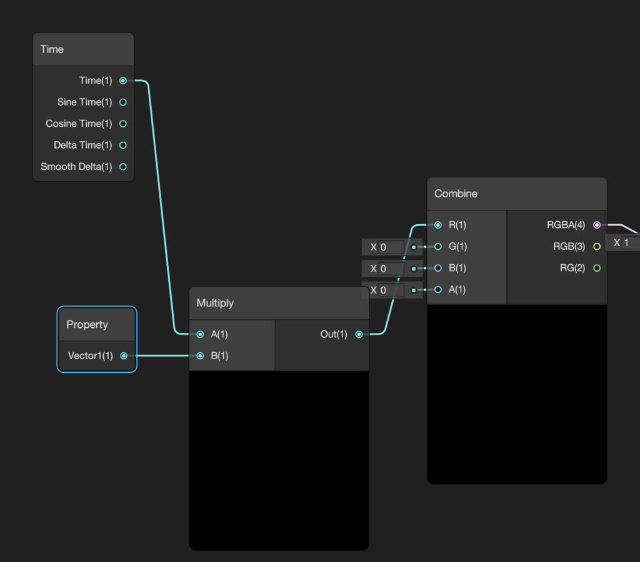Click the Cosine Time(1) output port

(x=123, y=124)
